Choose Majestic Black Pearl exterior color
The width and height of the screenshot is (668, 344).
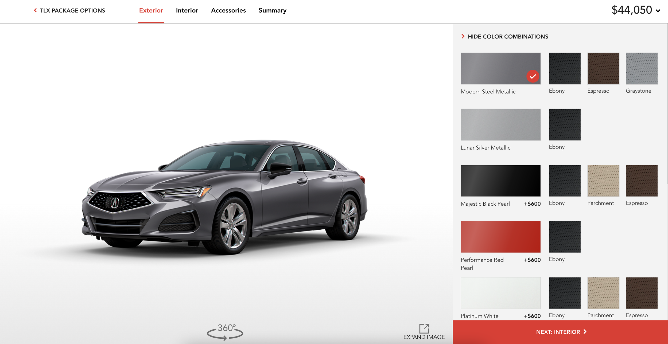click(x=501, y=181)
